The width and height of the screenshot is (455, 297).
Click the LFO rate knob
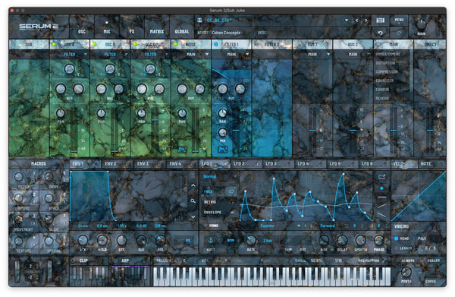point(251,240)
